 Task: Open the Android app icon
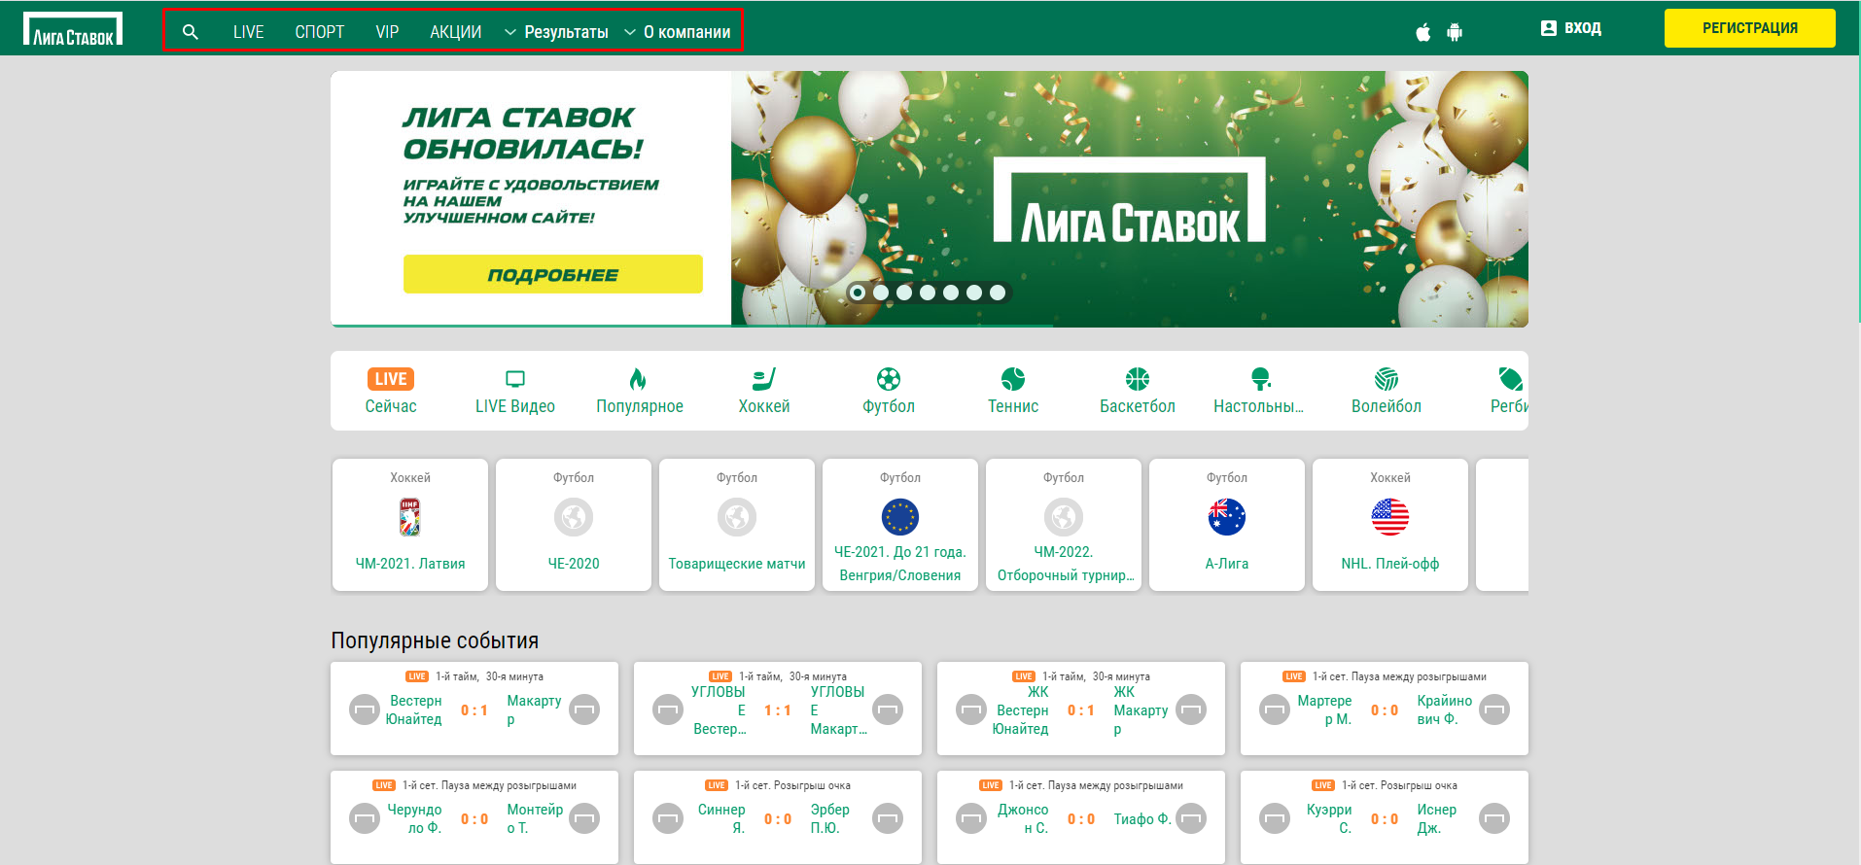[1455, 32]
